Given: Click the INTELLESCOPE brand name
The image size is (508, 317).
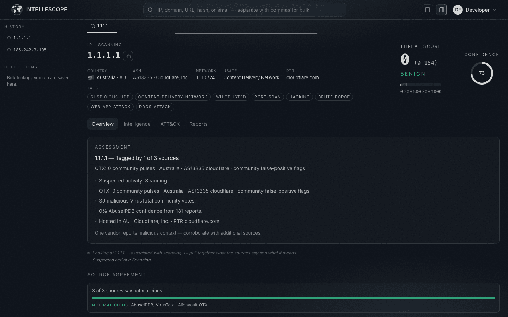Looking at the screenshot, I should [x=46, y=10].
